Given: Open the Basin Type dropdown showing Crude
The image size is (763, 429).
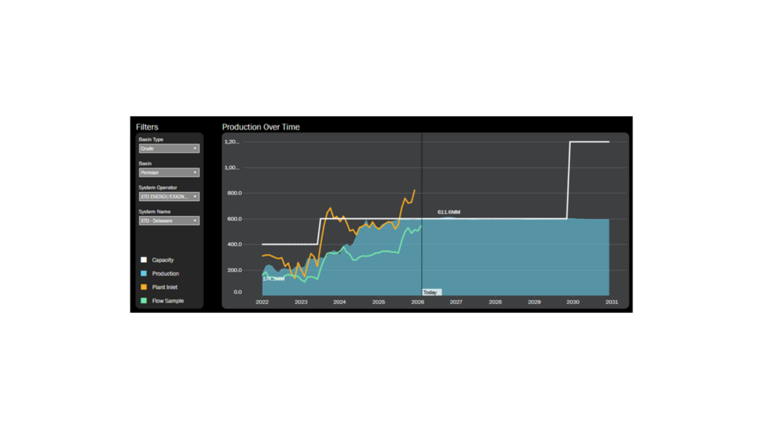Looking at the screenshot, I should click(169, 148).
